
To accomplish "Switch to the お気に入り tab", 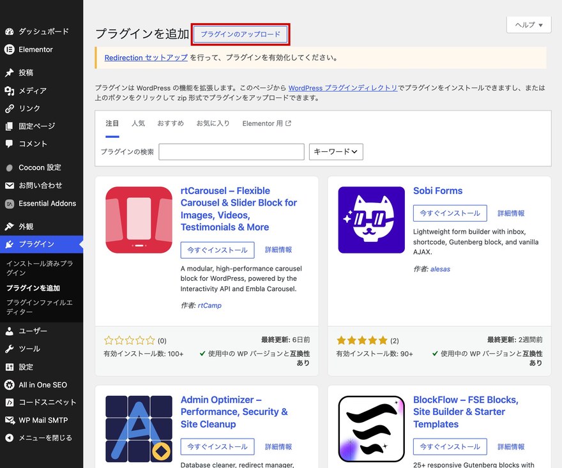I will point(213,123).
